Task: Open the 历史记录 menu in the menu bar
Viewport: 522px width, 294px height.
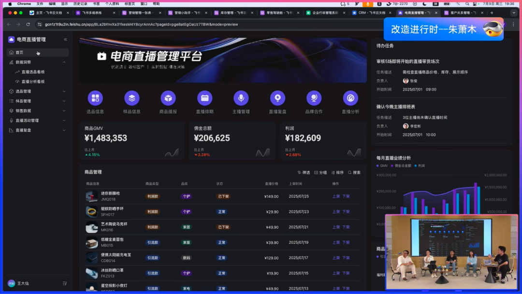Action: coord(80,4)
